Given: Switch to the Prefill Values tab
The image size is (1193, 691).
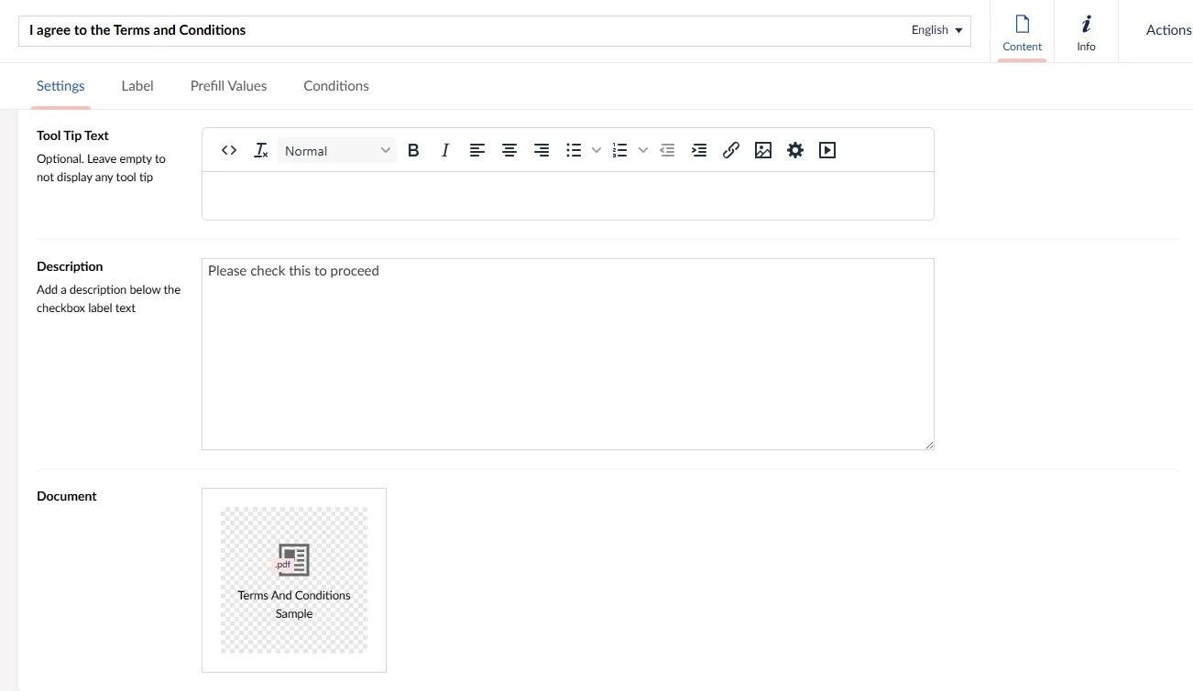Looking at the screenshot, I should coord(228,86).
